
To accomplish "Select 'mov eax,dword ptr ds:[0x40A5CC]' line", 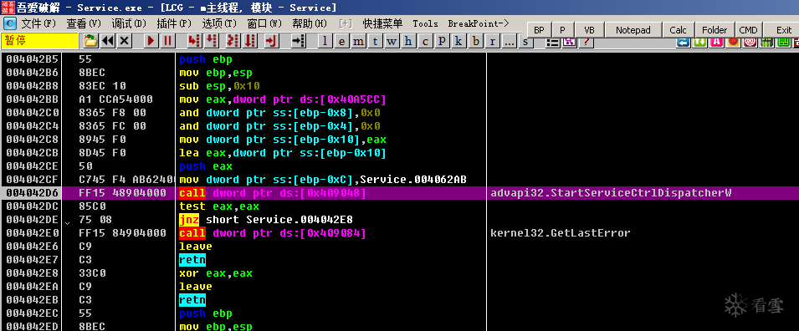I will pos(400,99).
